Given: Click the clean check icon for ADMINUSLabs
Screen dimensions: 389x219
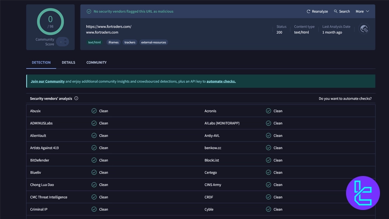Looking at the screenshot, I should [94, 123].
